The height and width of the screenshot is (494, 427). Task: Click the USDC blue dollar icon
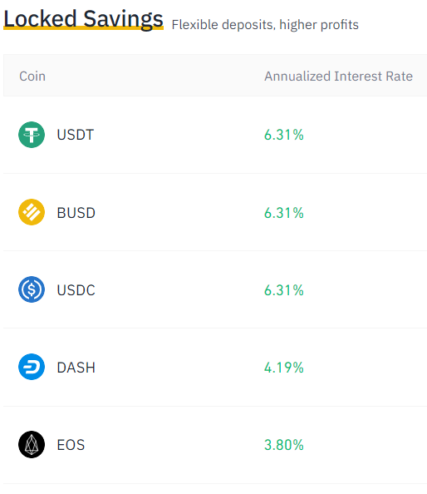tap(32, 289)
